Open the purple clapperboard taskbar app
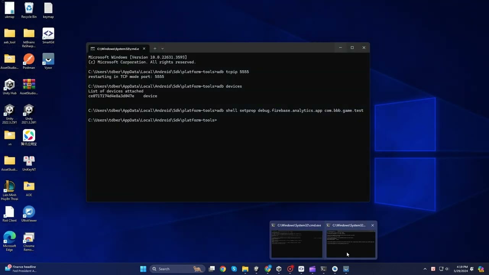Viewport: 489px width, 275px height. tap(313, 269)
